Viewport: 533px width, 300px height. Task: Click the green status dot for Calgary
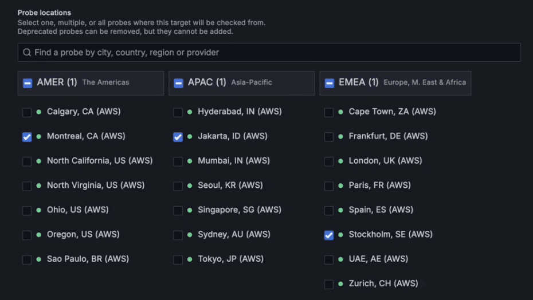tap(39, 112)
